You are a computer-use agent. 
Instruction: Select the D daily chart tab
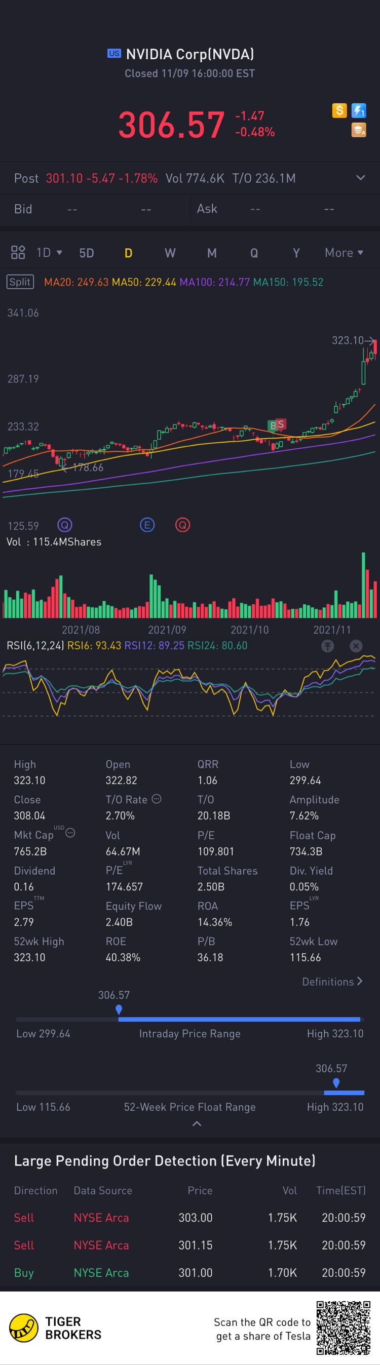(x=128, y=253)
